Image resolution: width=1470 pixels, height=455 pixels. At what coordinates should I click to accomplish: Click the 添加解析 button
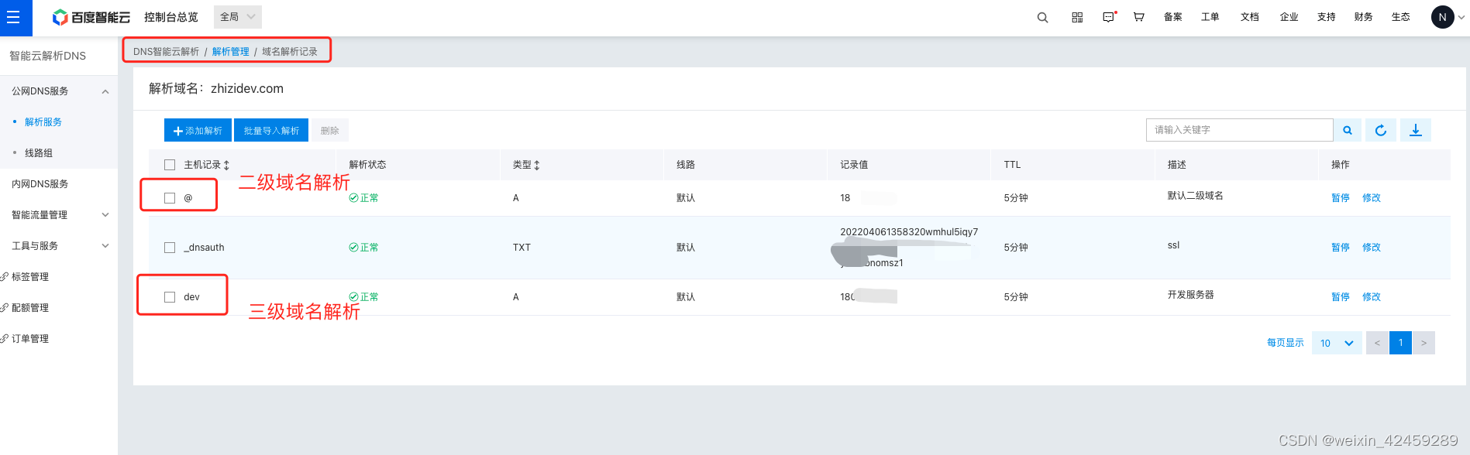(x=198, y=130)
